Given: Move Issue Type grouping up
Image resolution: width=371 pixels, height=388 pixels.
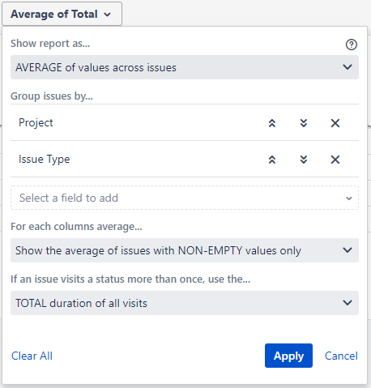Looking at the screenshot, I should pyautogui.click(x=272, y=160).
